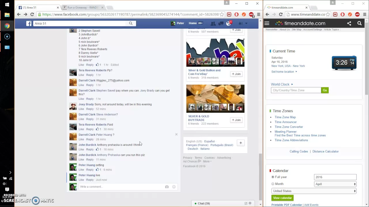This screenshot has height=207, width=369.
Task: Open emoji sticker picker in comment box
Action: point(174,187)
